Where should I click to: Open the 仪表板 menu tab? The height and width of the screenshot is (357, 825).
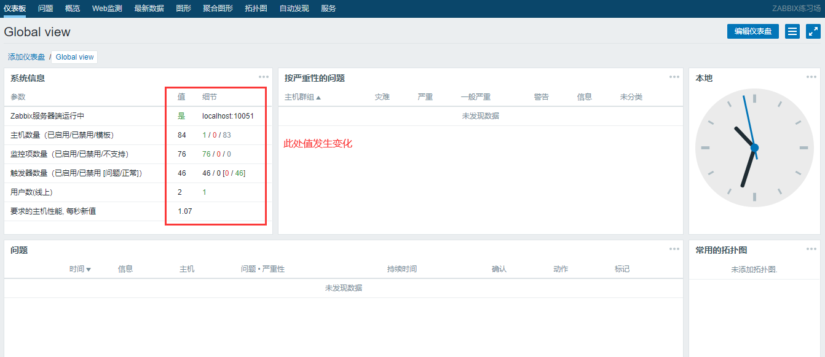click(x=15, y=9)
